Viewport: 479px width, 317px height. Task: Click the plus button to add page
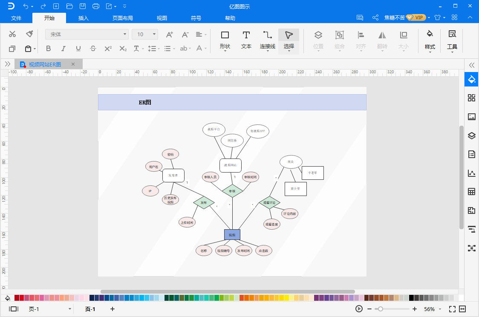113,309
